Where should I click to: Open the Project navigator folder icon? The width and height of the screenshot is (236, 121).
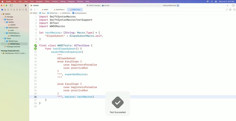pos(2,10)
